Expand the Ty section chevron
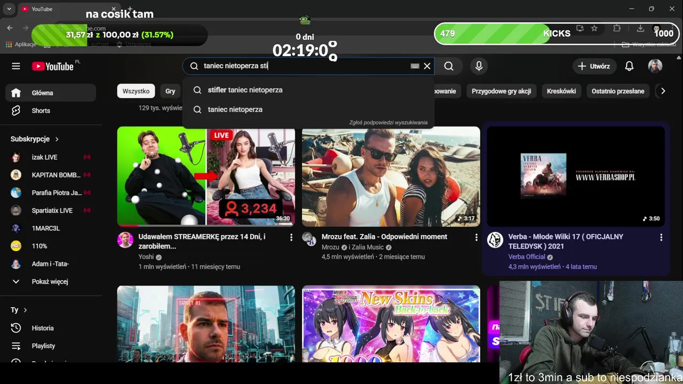Screen dimensions: 683x384 25,310
